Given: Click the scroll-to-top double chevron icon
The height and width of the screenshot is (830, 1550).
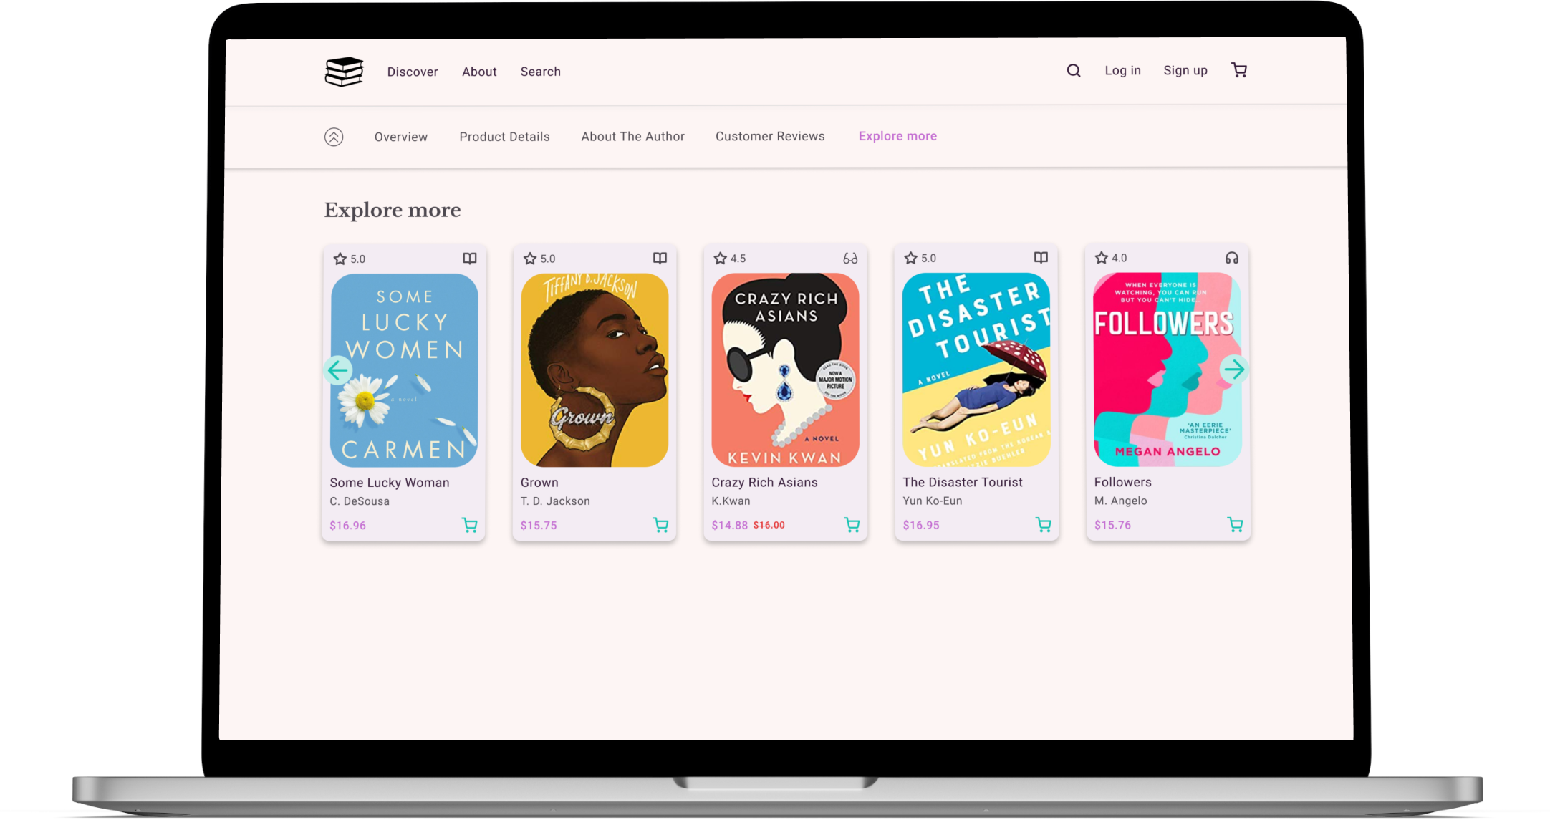Looking at the screenshot, I should tap(334, 137).
